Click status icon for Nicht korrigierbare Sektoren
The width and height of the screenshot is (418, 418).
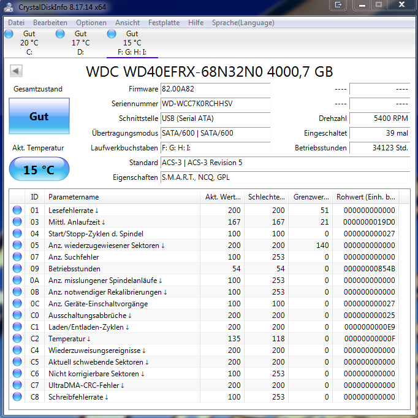(17, 373)
